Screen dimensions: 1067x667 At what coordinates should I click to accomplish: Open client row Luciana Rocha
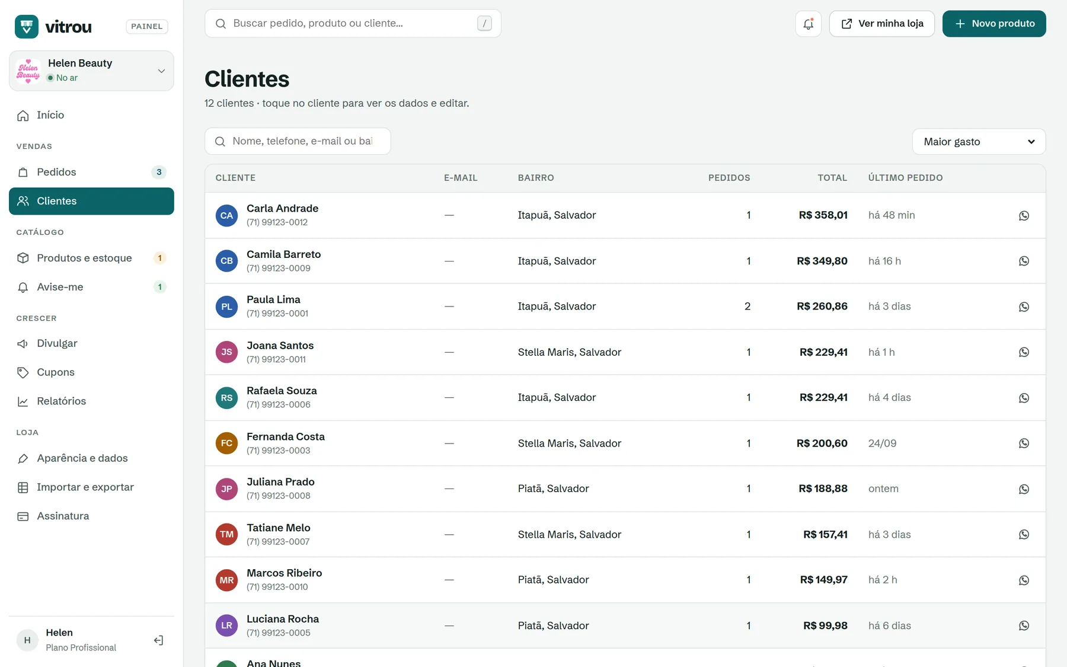(x=625, y=626)
